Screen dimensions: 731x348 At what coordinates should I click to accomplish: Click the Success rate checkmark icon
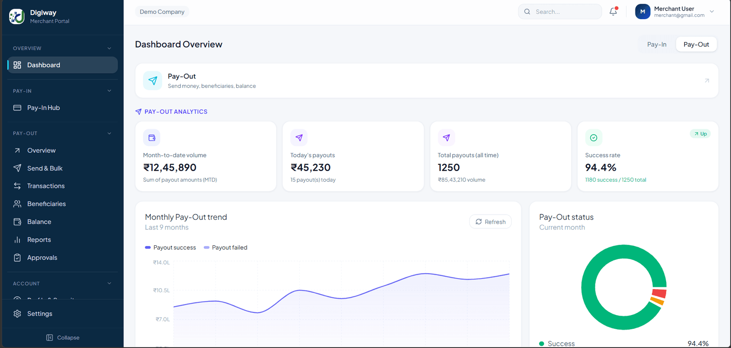tap(593, 137)
